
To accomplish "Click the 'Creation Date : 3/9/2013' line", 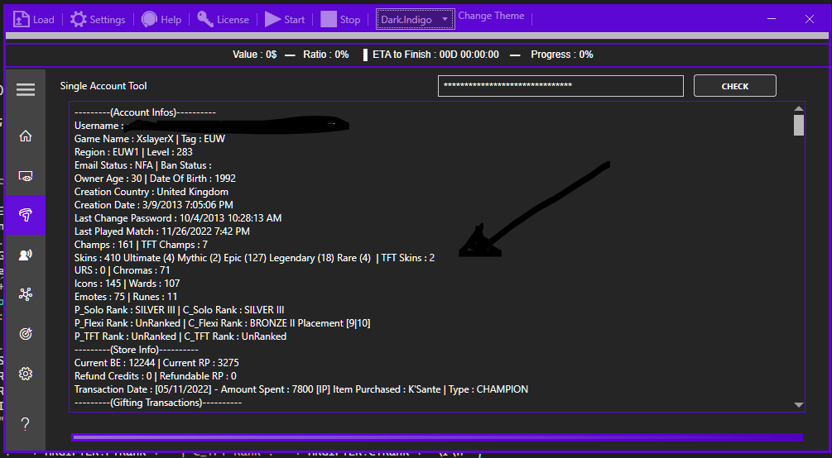I will coord(154,205).
